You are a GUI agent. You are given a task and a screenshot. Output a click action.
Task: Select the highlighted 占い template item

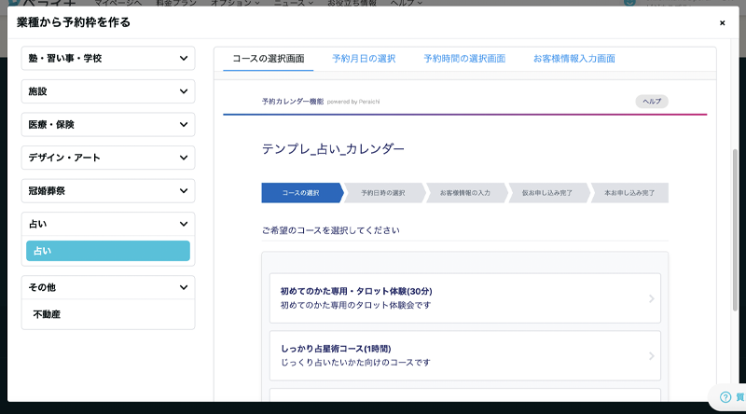coord(108,251)
